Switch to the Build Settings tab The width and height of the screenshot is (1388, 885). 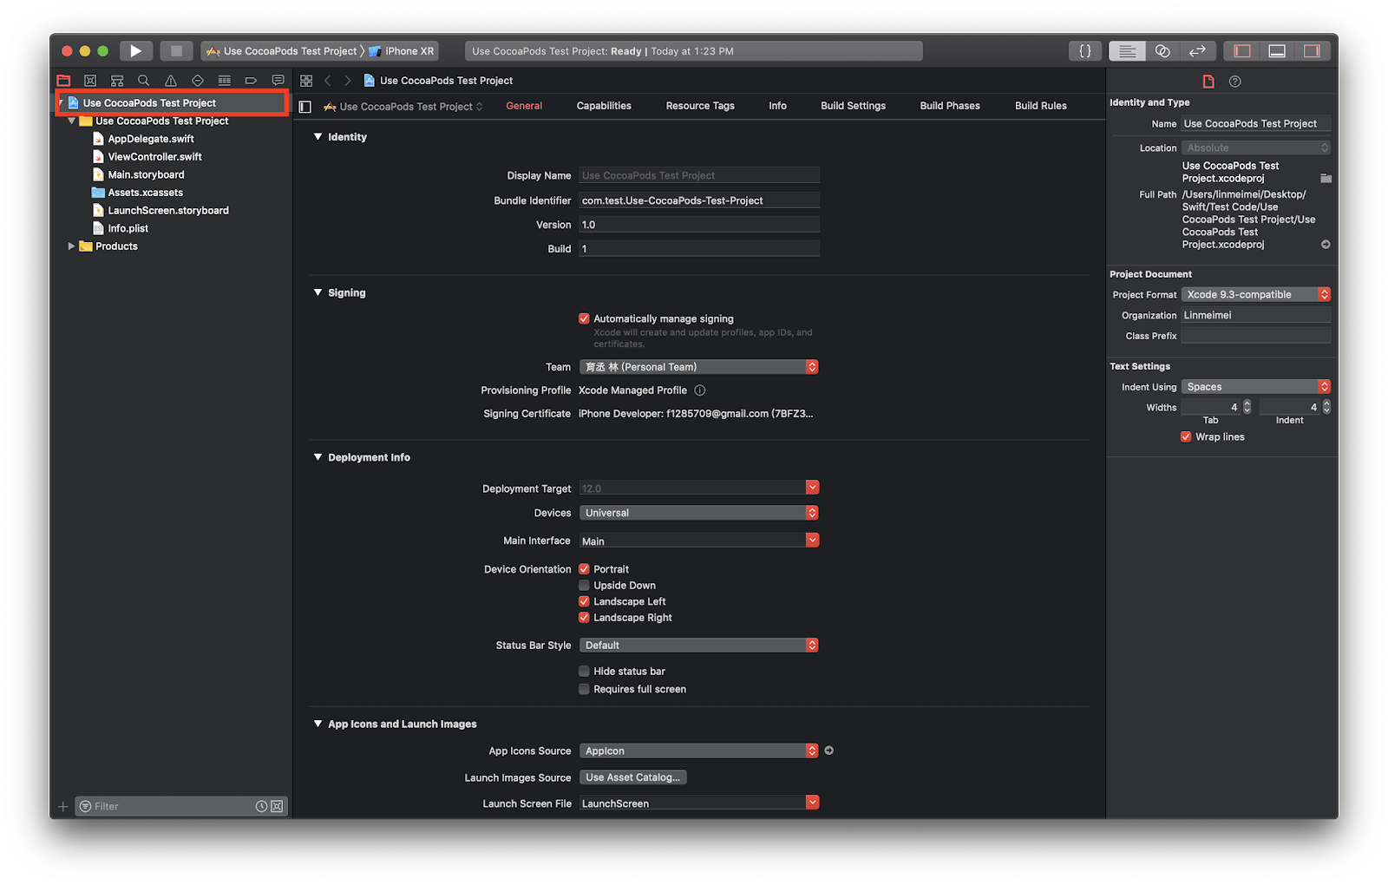pos(853,106)
